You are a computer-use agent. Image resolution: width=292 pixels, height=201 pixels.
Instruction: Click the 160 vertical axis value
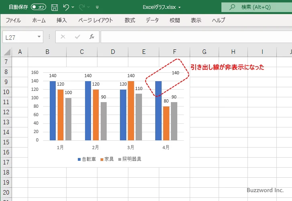click(x=34, y=72)
